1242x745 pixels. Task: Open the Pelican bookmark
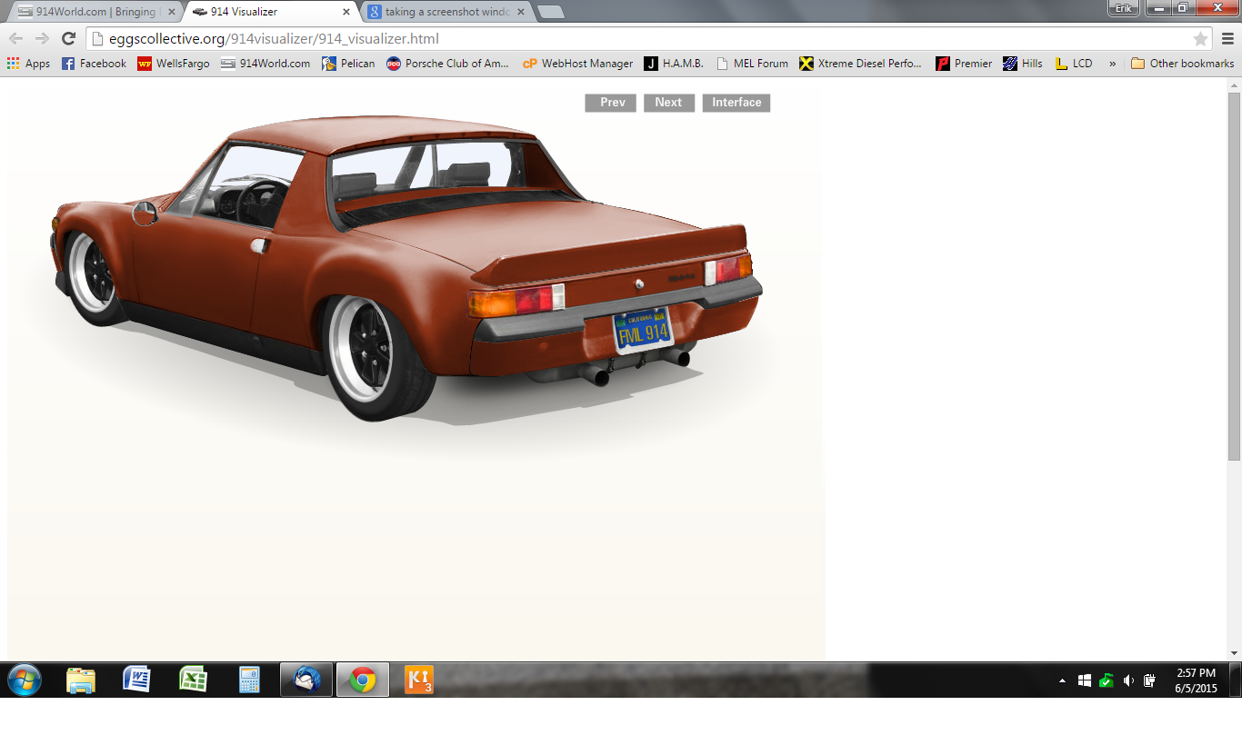(348, 64)
